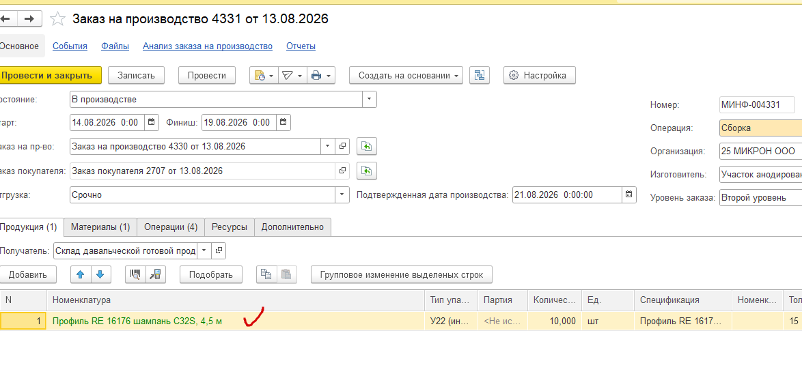Open Анализ заказа на производство link
Screen dimensions: 802x374
tap(208, 46)
